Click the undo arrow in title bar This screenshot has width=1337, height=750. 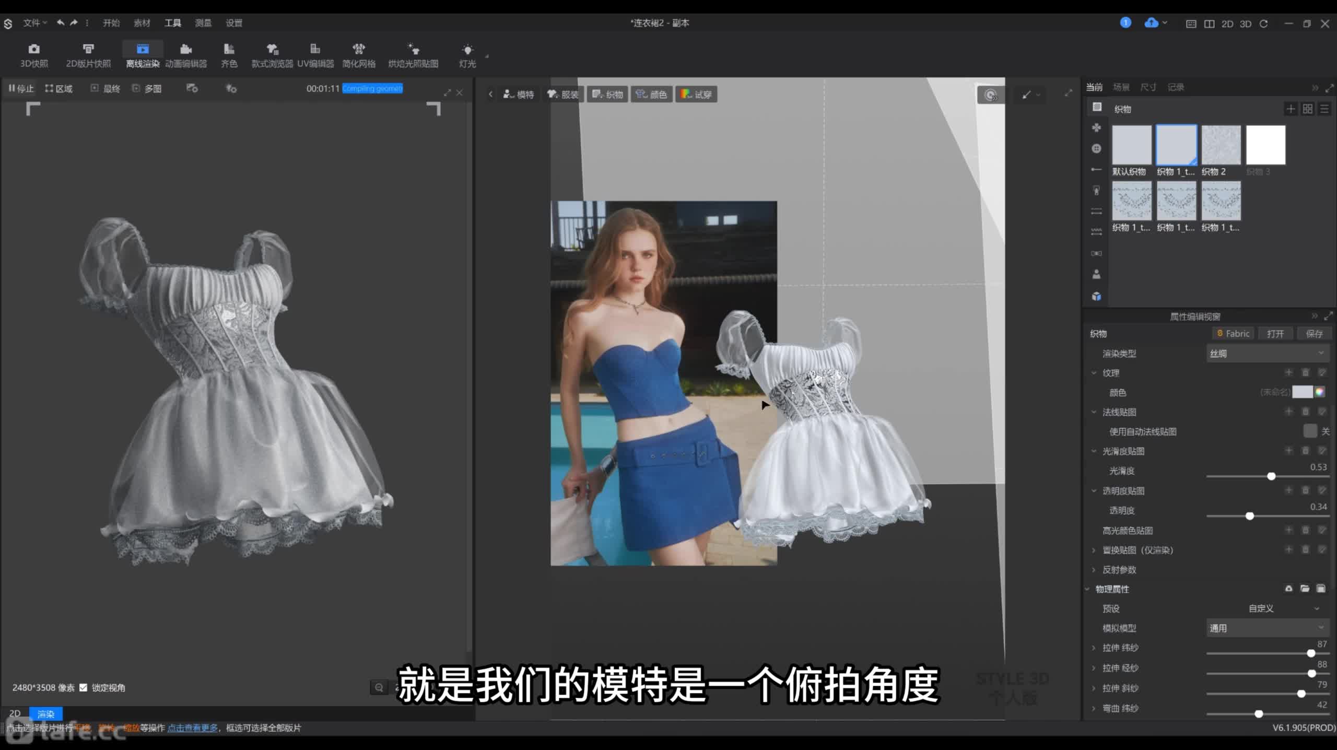[61, 22]
